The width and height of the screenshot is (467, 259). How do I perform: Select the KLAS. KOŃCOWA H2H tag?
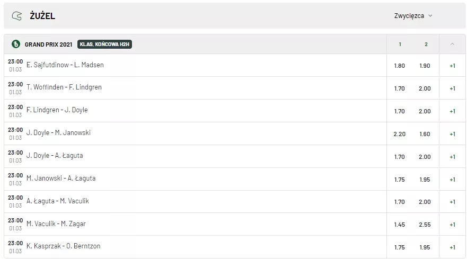[104, 44]
